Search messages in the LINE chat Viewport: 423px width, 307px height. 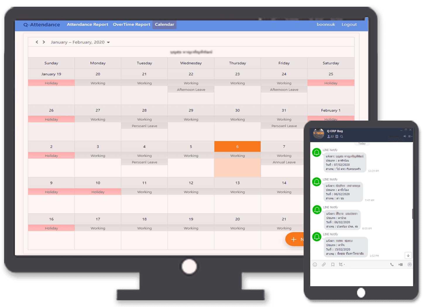[341, 136]
